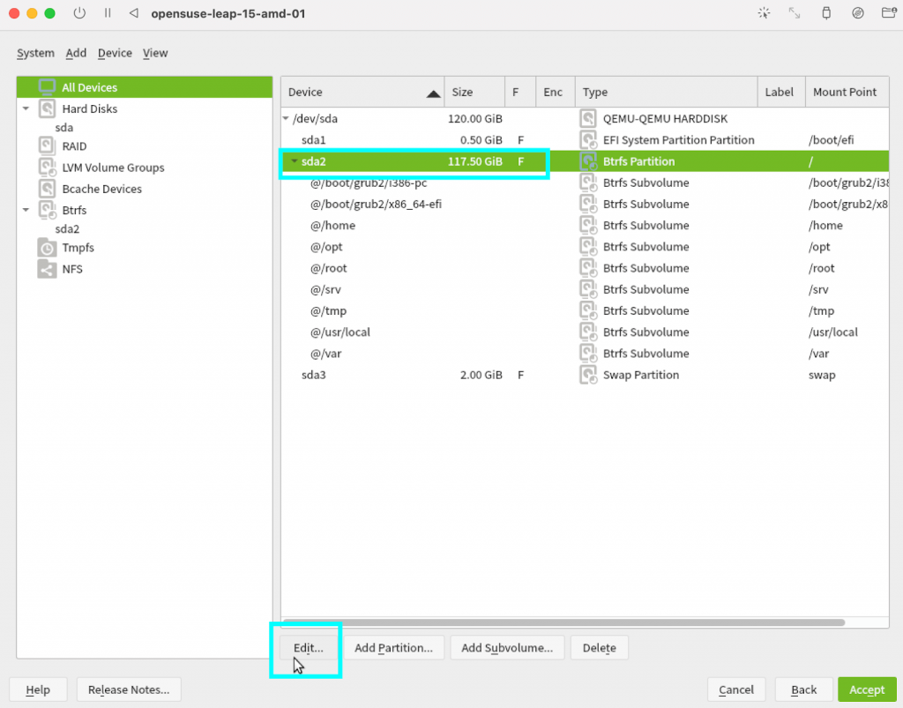Click the LVM Volume Groups icon
The height and width of the screenshot is (708, 903).
[x=47, y=167]
